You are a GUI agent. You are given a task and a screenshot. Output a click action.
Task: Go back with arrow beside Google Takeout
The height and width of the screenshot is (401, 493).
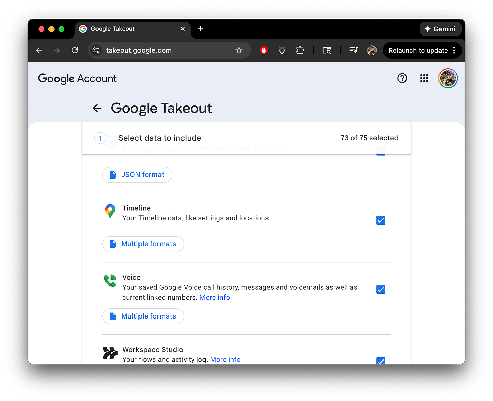point(97,108)
